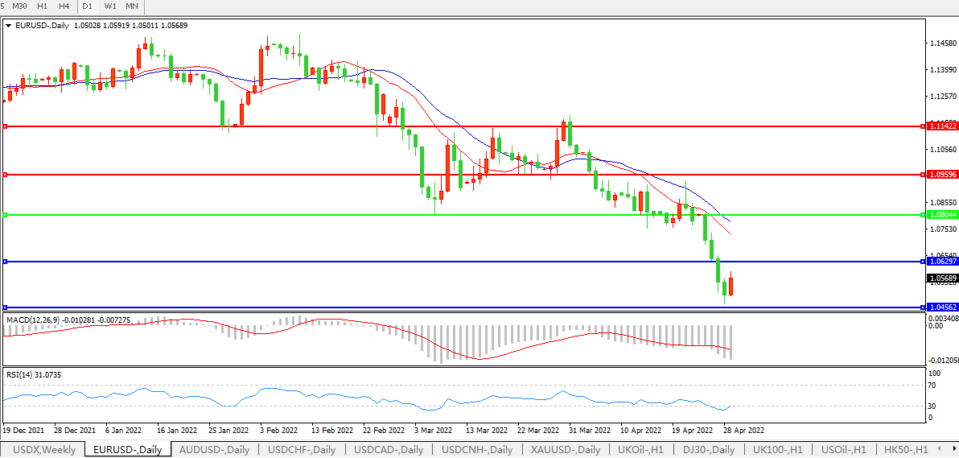Click the RSI(14) indicator label
Screen dimensions: 959x458
coord(21,375)
